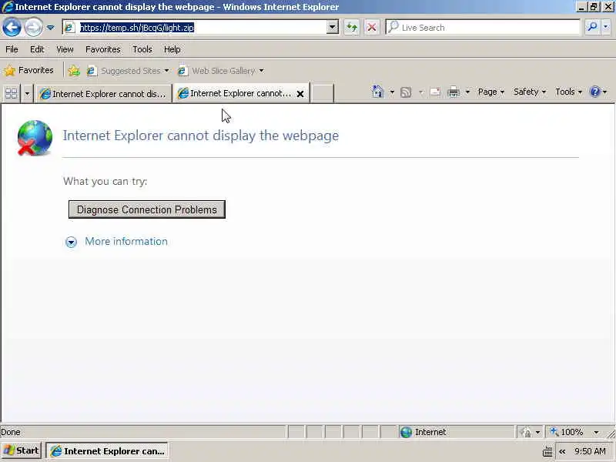
Task: Show hidden tray icons chevron
Action: pos(562,451)
